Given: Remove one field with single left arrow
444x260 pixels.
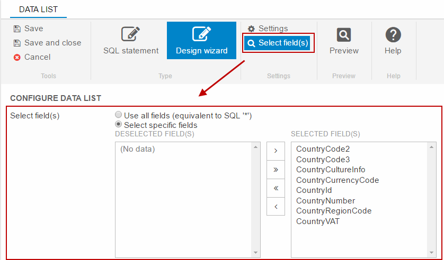Looking at the screenshot, I should [x=276, y=206].
